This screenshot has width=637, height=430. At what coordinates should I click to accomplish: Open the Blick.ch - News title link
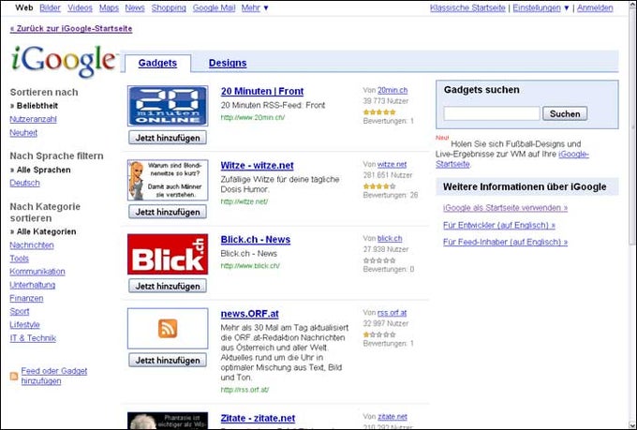(x=256, y=240)
